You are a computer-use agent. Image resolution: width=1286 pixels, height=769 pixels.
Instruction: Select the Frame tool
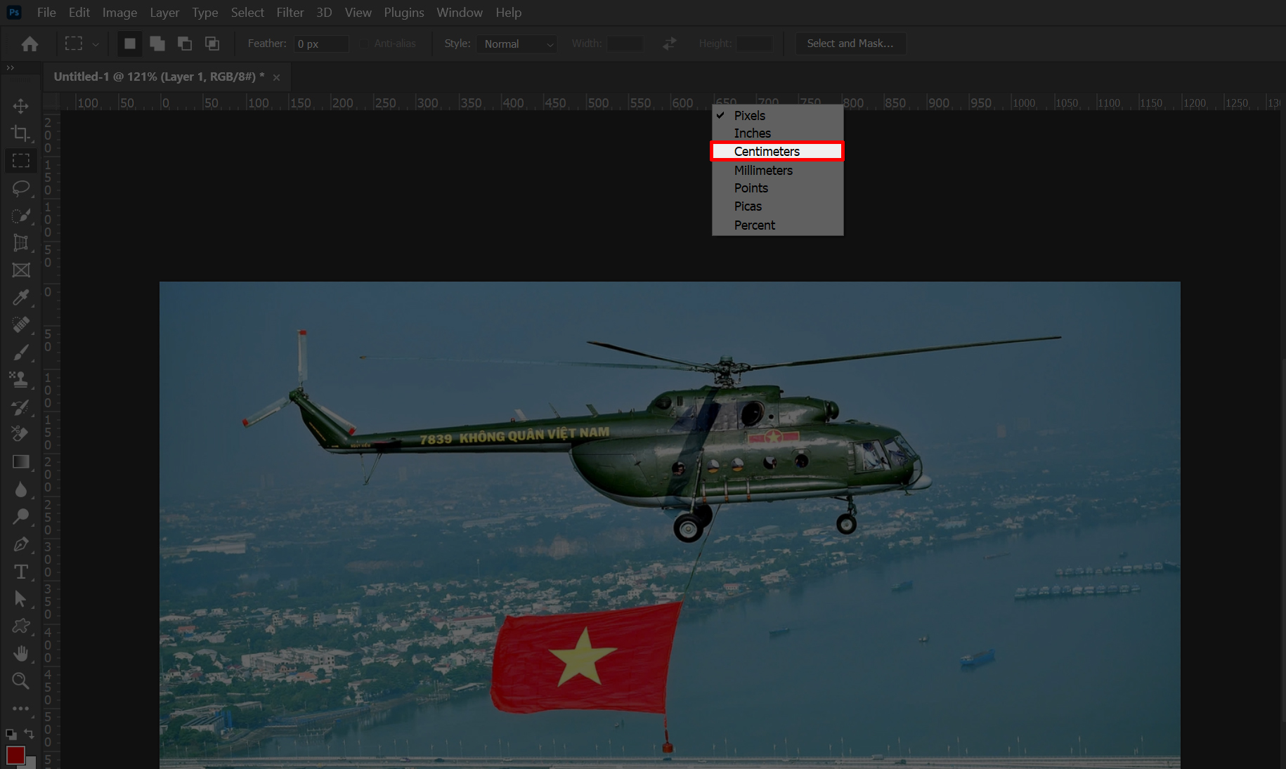(x=21, y=270)
